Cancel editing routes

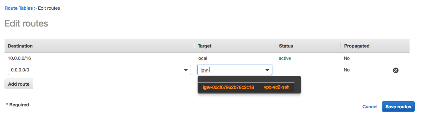tap(370, 107)
